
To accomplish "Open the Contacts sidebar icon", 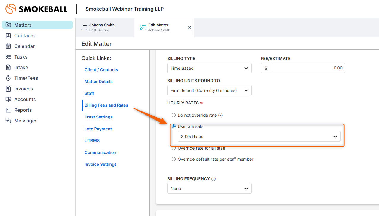I will coord(8,35).
